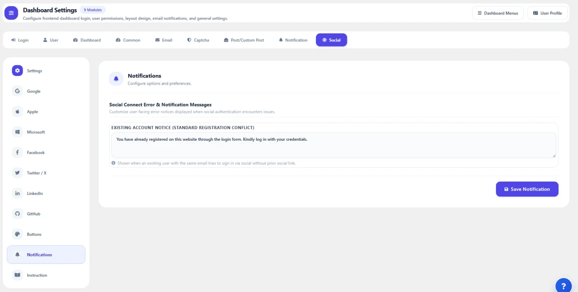Click 'Configure options and preferences.' text
578x292 pixels.
coord(159,84)
